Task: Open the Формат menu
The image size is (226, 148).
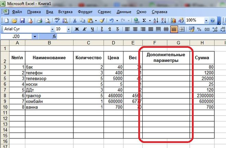Action: [85, 12]
